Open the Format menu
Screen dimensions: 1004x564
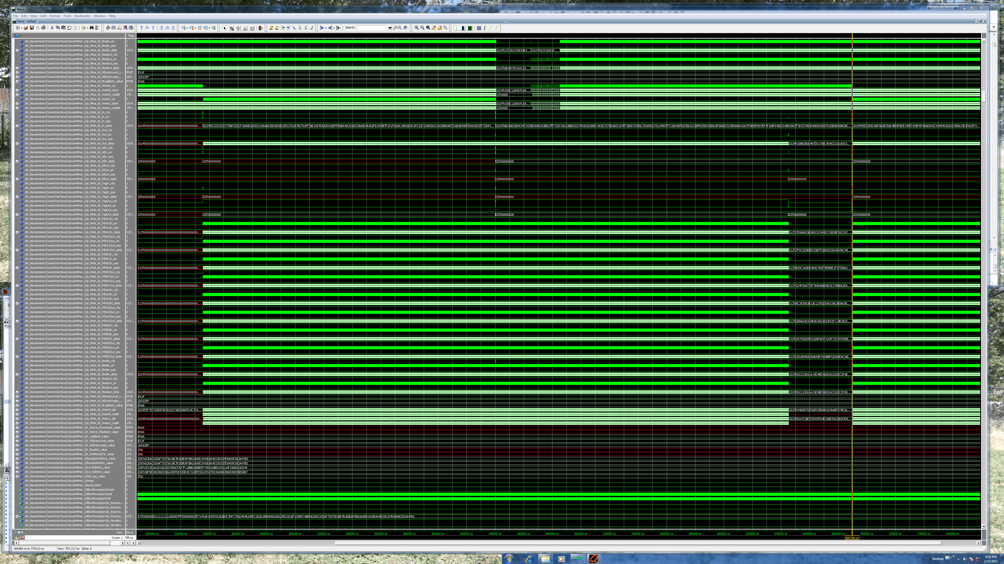tap(55, 16)
